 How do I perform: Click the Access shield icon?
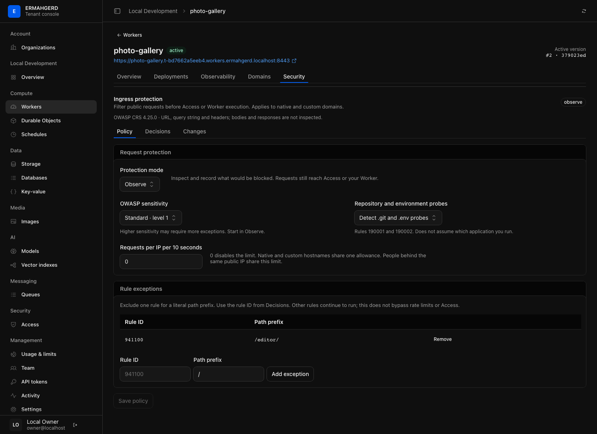(13, 325)
